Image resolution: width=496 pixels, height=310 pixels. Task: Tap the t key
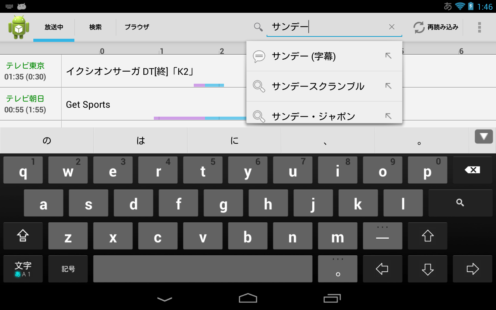(203, 170)
